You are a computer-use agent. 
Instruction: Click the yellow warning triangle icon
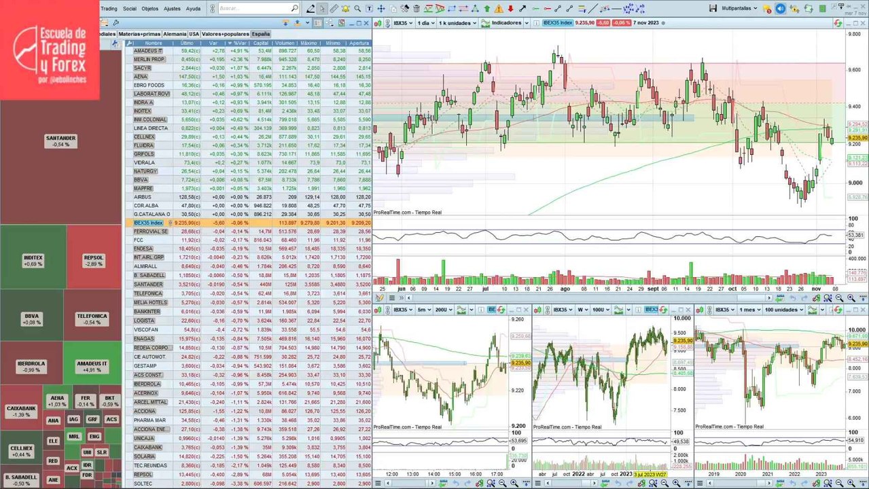(499, 9)
